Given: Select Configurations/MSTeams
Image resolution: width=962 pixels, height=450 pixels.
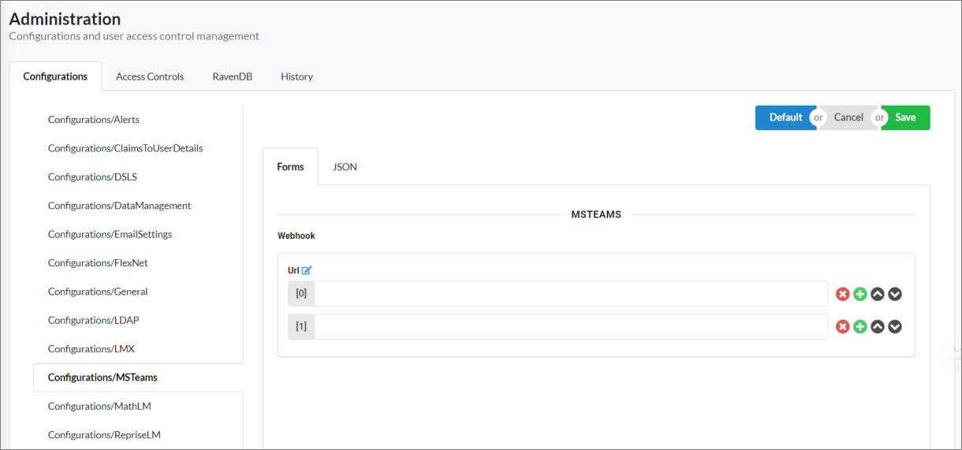Looking at the screenshot, I should click(138, 377).
